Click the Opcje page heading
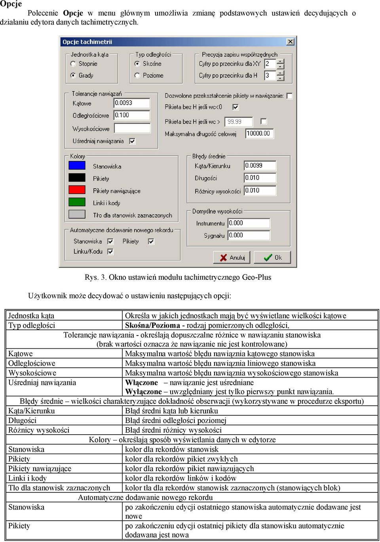The height and width of the screenshot is (542, 380). (x=11, y=4)
